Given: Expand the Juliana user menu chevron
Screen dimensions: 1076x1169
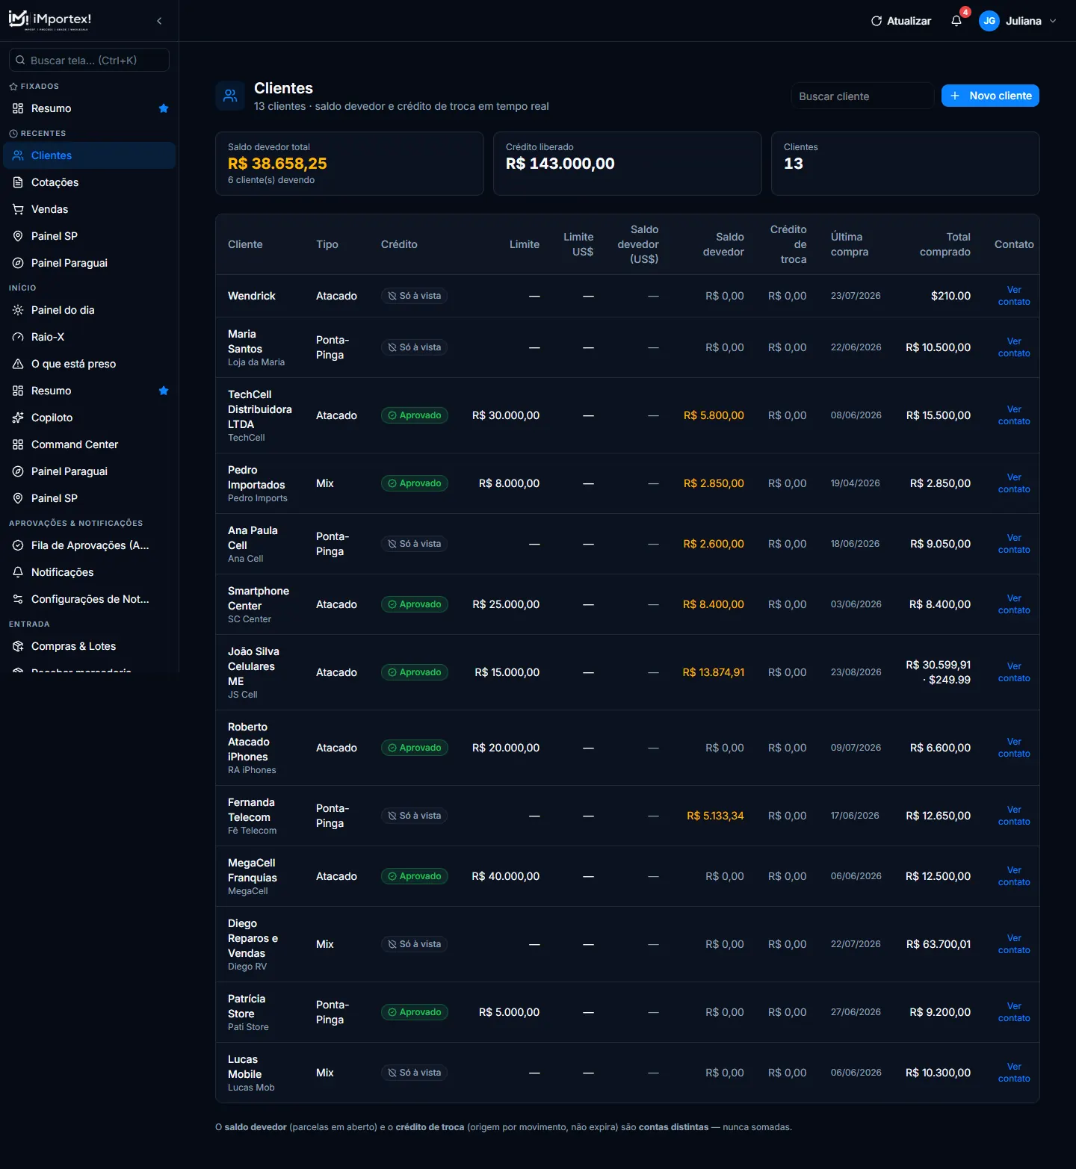Looking at the screenshot, I should pyautogui.click(x=1053, y=21).
